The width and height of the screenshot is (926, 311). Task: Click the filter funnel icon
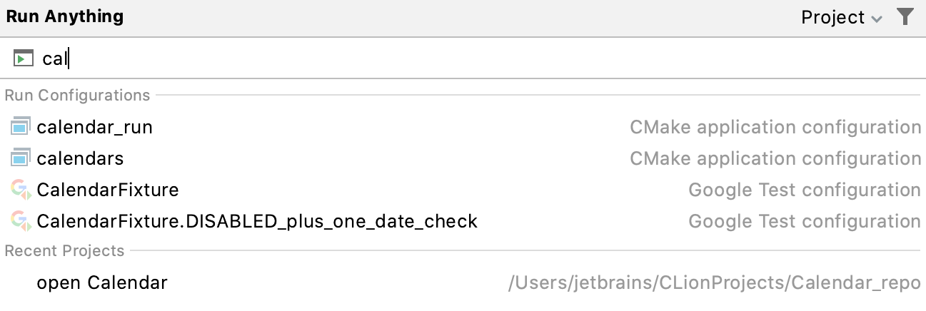click(905, 17)
